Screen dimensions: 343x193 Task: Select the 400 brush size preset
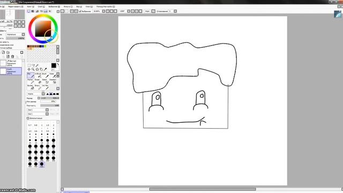point(30,165)
